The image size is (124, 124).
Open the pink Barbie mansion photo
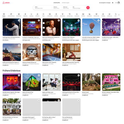click(111, 82)
